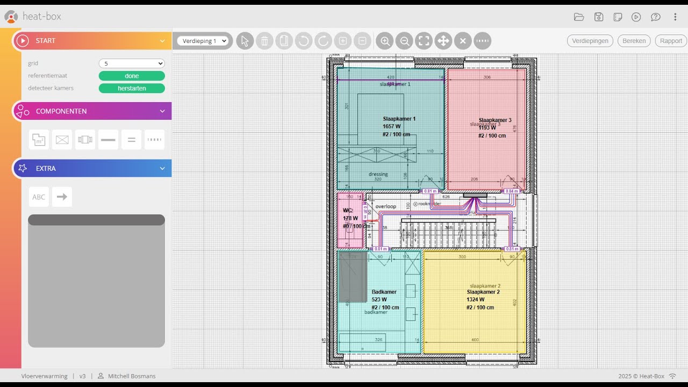Click the wifi status icon
688x387 pixels.
coord(672,376)
